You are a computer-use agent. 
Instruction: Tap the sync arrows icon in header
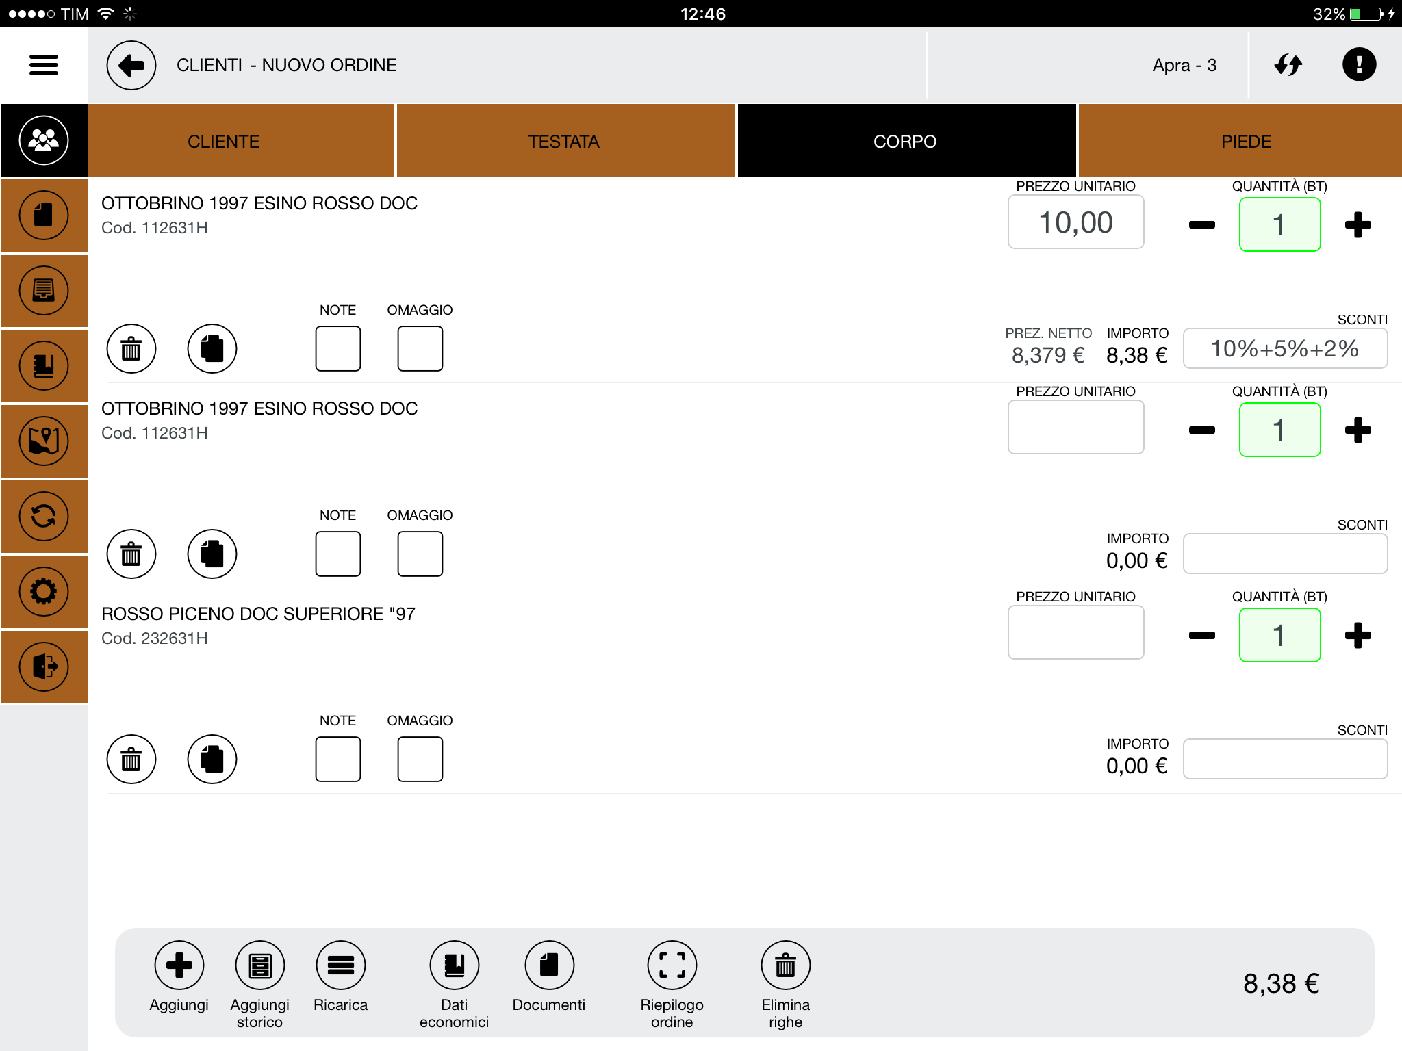click(x=1288, y=65)
